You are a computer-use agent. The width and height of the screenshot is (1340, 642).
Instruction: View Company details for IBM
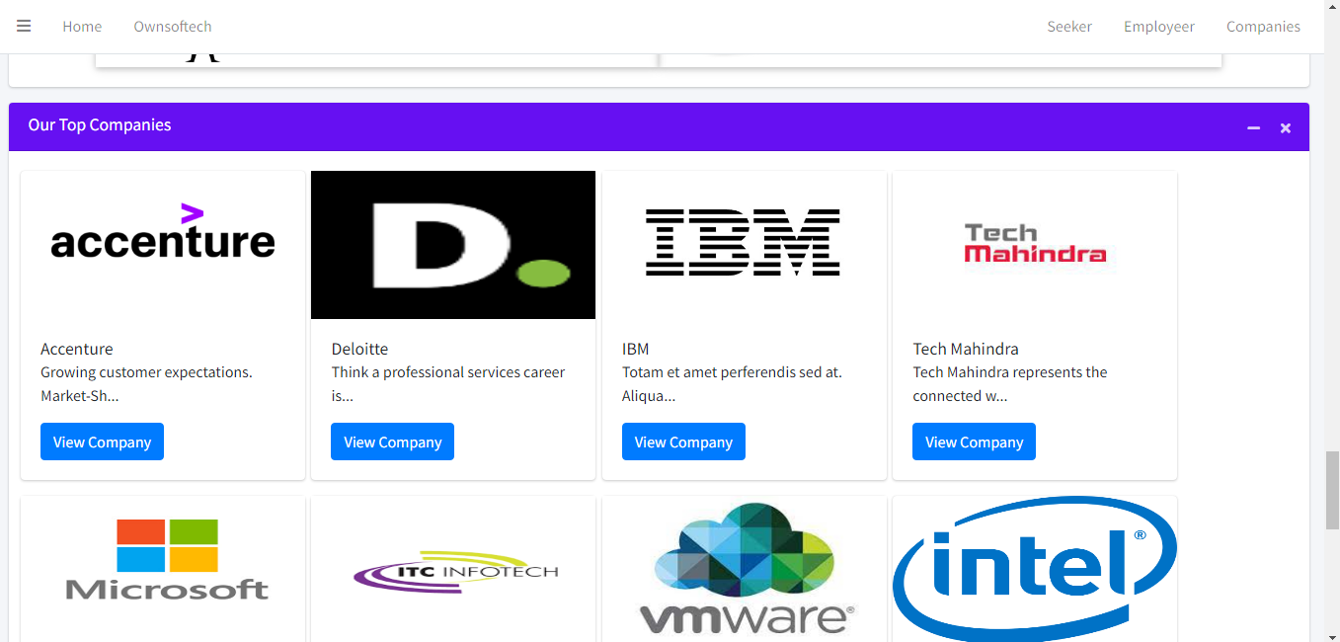click(x=683, y=442)
